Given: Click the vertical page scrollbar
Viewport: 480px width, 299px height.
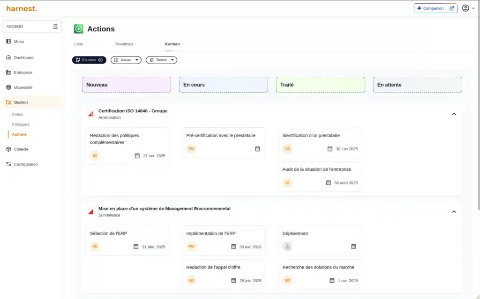Looking at the screenshot, I should tap(479, 105).
